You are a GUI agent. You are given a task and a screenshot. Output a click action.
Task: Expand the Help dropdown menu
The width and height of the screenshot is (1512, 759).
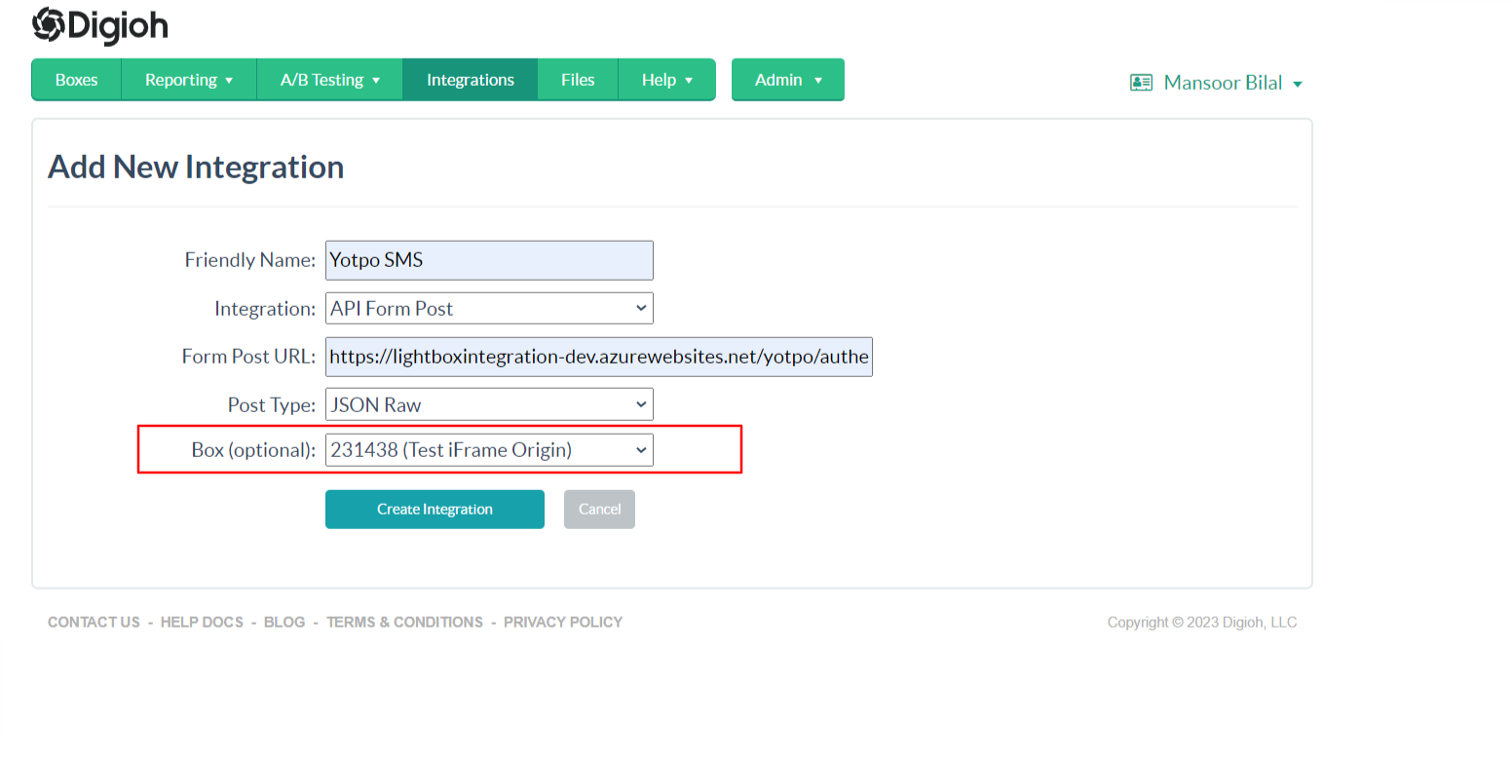666,80
